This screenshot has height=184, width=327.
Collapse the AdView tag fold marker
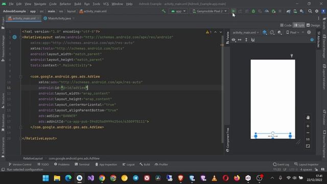(20, 77)
